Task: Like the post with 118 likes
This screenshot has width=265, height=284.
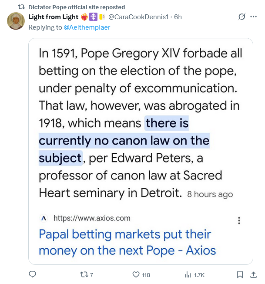Action: [136, 274]
